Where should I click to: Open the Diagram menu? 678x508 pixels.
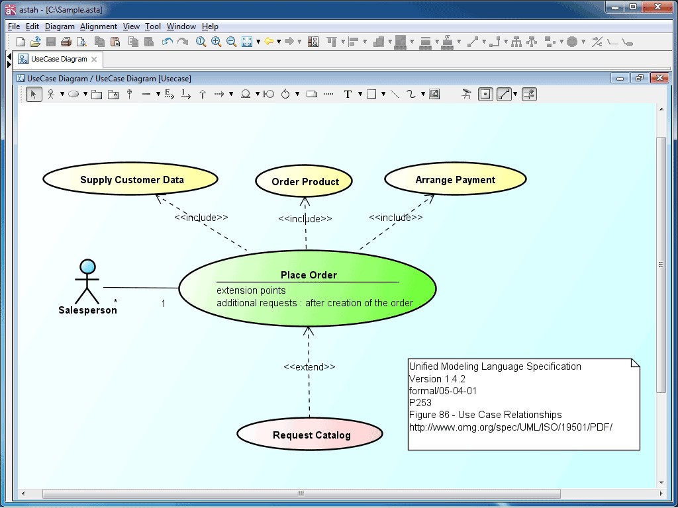click(60, 26)
